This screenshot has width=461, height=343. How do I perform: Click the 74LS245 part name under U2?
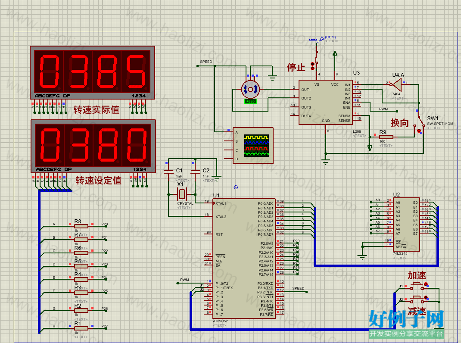tap(400, 253)
